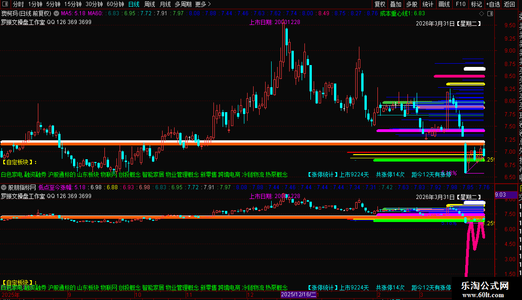The height and width of the screenshot is (300, 522).
Task: Open the 更多 periods expander
Action: pyautogui.click(x=203, y=4)
